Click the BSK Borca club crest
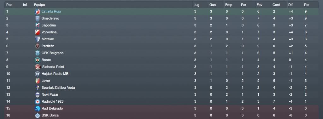 tap(37, 115)
